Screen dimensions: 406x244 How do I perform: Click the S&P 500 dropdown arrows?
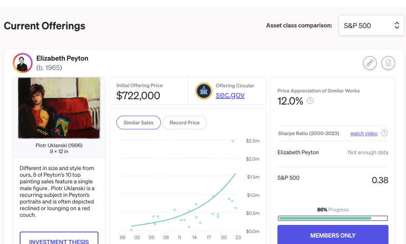(397, 25)
